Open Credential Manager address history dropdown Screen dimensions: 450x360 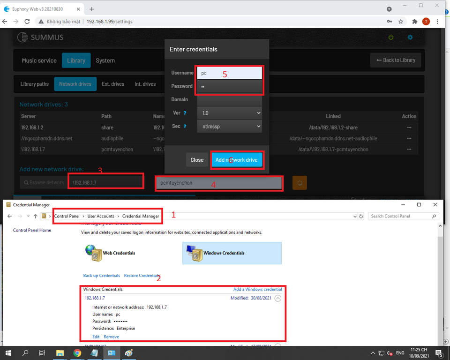tap(355, 216)
